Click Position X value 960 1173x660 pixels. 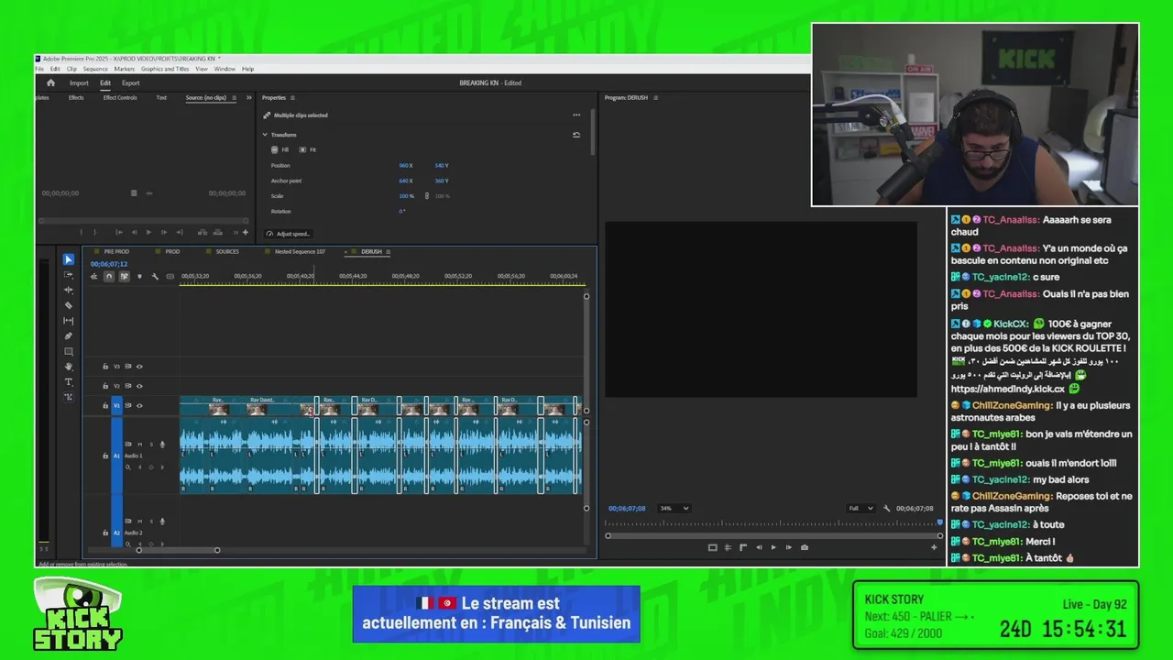click(x=405, y=166)
